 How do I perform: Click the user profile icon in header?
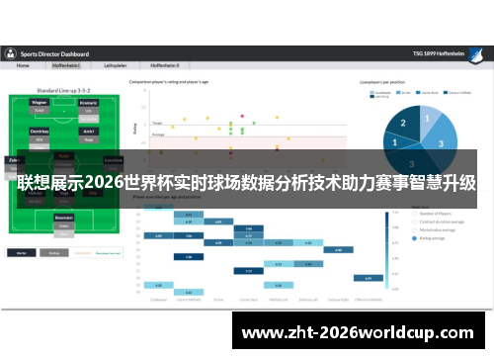pyautogui.click(x=11, y=53)
